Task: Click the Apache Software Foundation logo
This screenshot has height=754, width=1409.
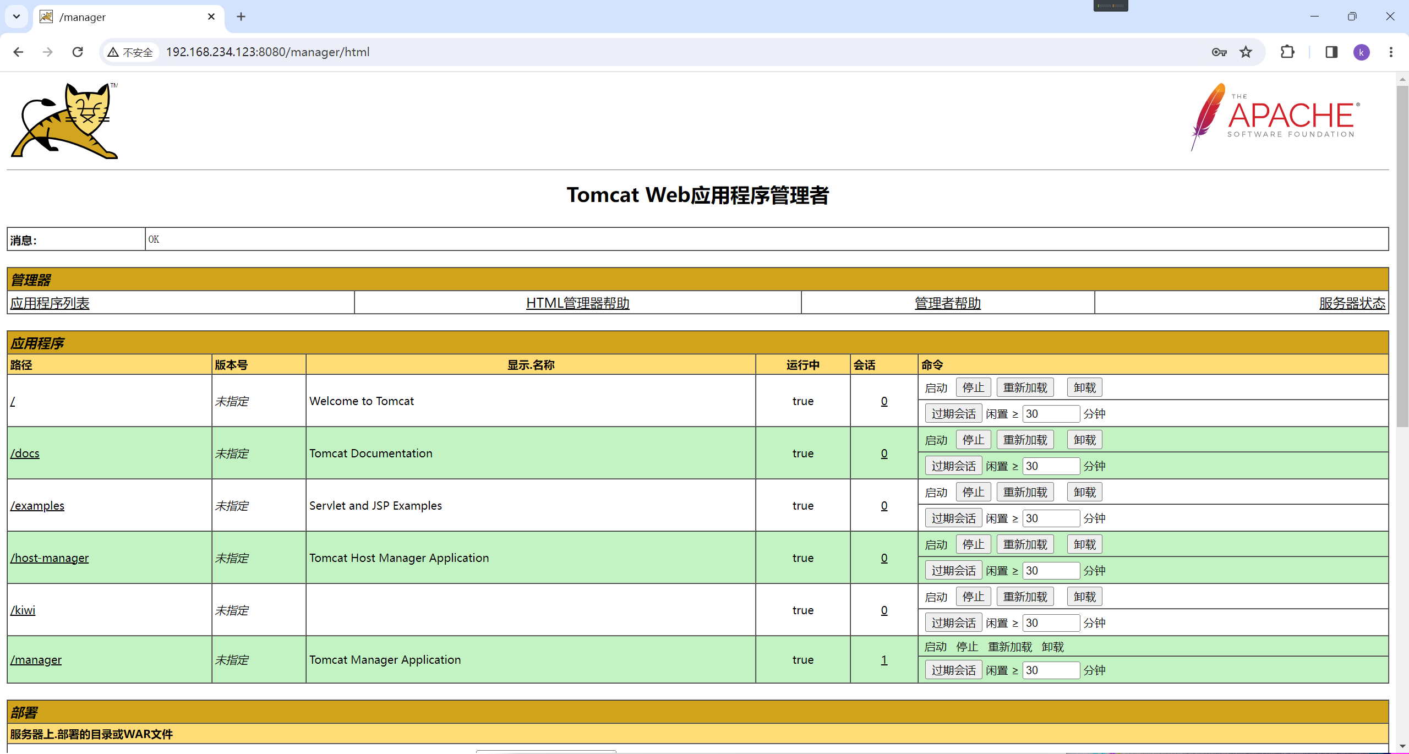Action: click(x=1275, y=117)
